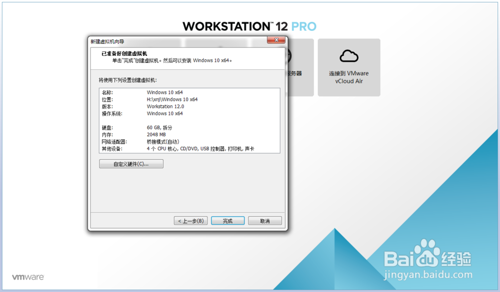Viewport: 500px width, 292px height.
Task: Select the version value Workstation 12.0
Action: click(x=165, y=106)
